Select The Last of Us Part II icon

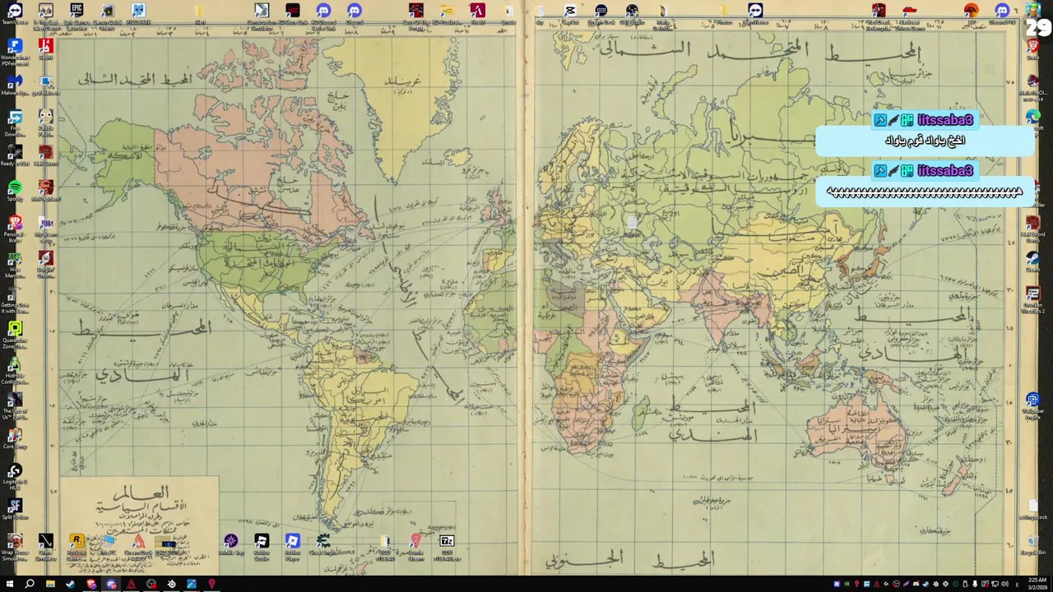tap(15, 406)
